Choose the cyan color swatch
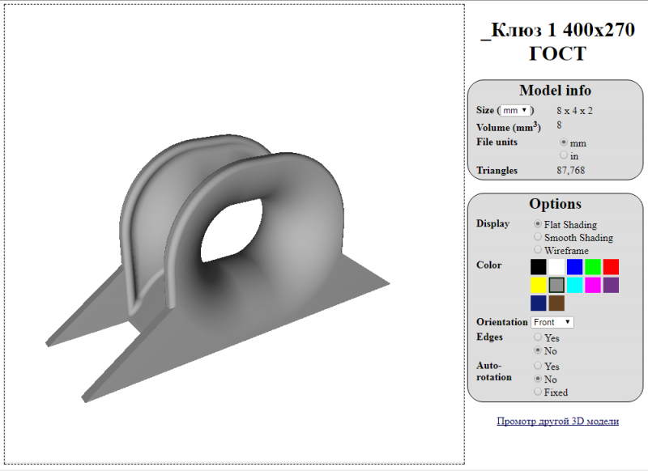Screen dimensions: 648x471 coord(574,285)
